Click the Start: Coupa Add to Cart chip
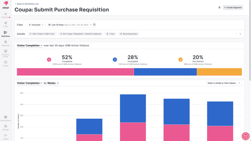The image size is (251, 141). pyautogui.click(x=42, y=34)
